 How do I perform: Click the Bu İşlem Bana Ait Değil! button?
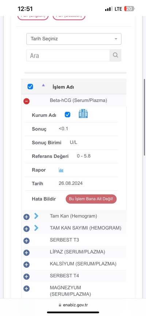coord(91,199)
